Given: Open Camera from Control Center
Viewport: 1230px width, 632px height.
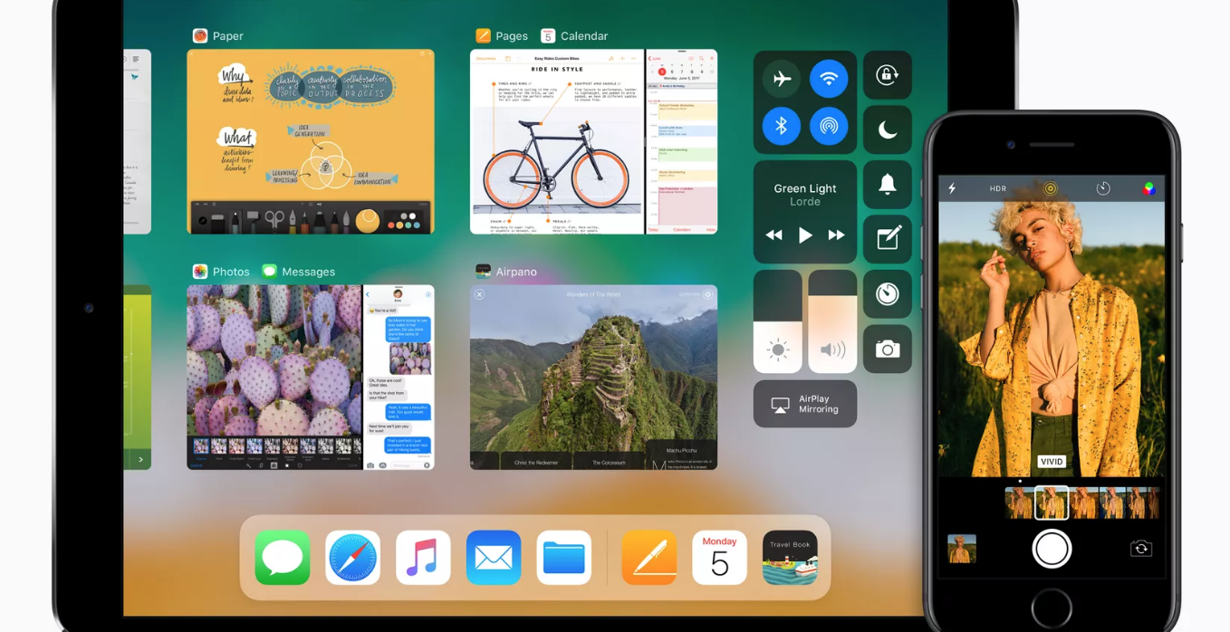Looking at the screenshot, I should pyautogui.click(x=887, y=350).
